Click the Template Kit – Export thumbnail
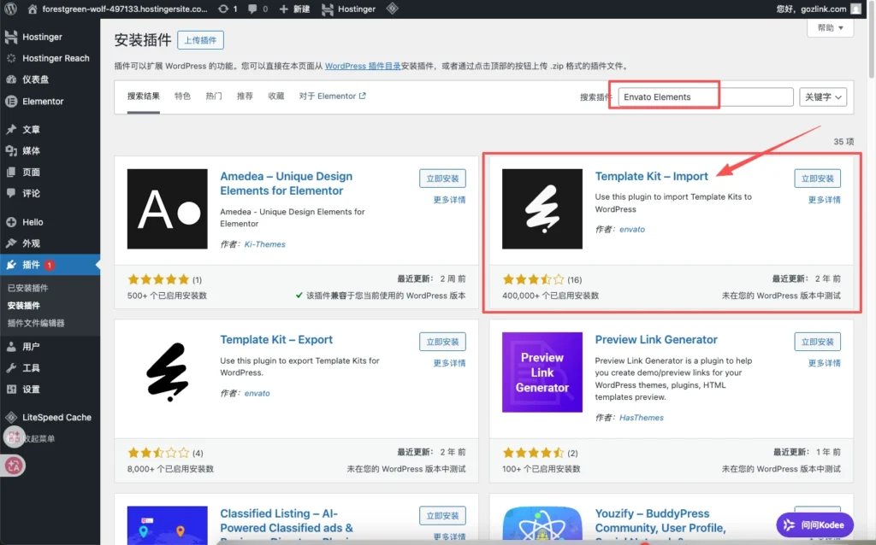This screenshot has height=545, width=876. coord(167,372)
